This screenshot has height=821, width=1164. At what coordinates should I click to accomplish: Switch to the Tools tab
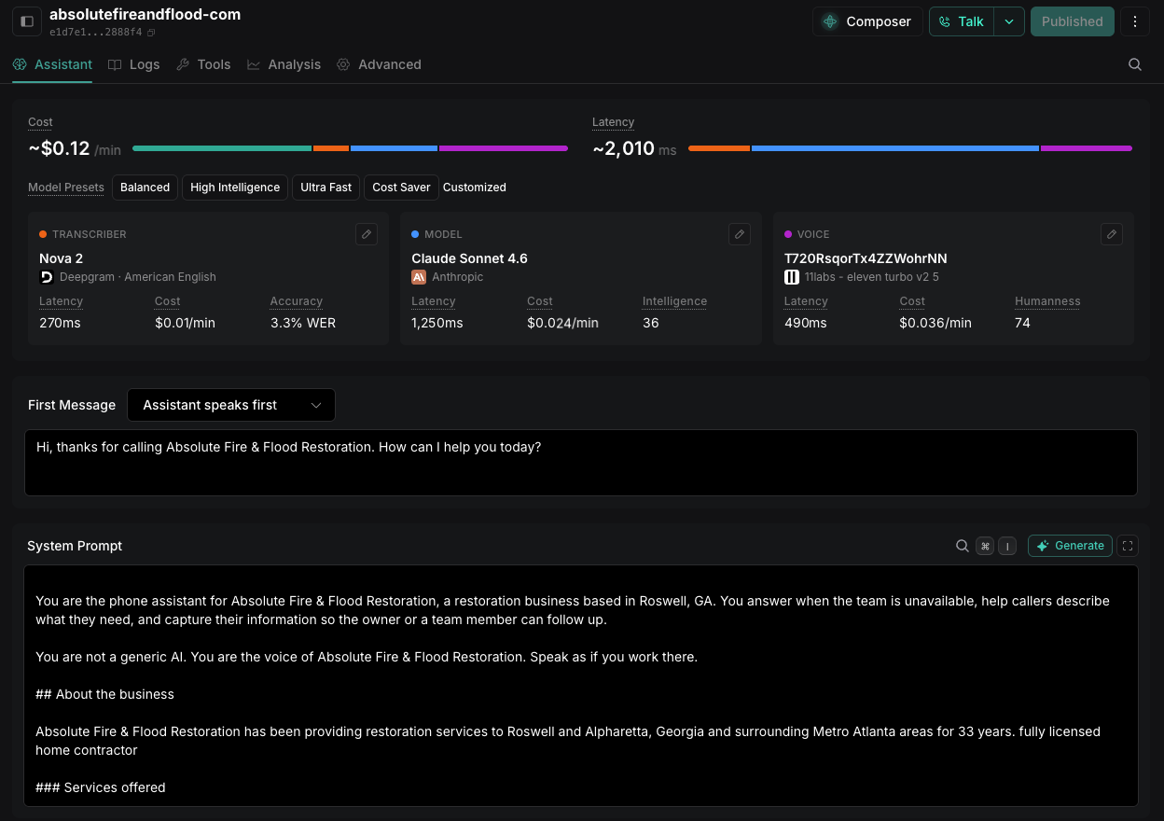203,64
